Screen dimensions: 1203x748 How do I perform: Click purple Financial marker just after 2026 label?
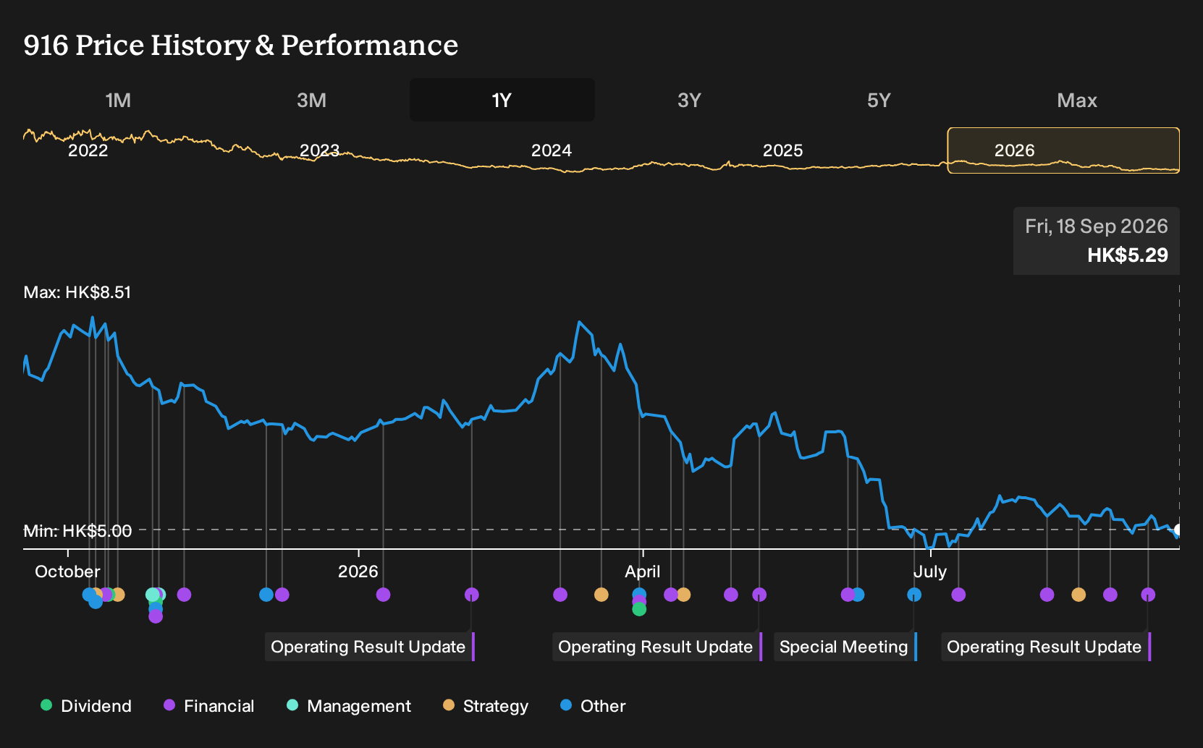[x=384, y=595]
